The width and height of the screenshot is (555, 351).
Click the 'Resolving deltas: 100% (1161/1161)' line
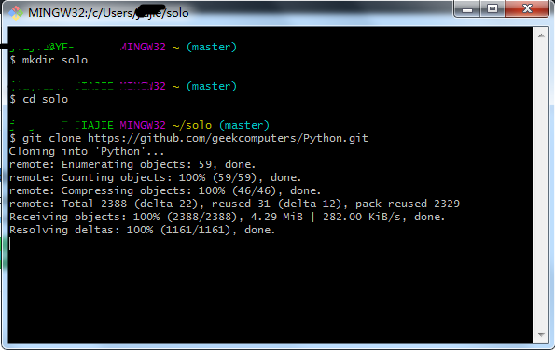(x=143, y=230)
